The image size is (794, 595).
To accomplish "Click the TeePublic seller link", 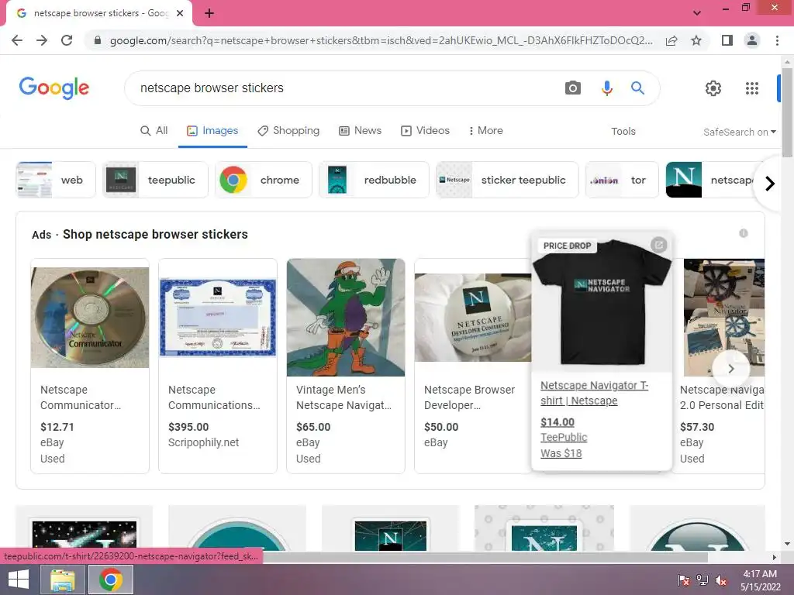I will point(564,437).
